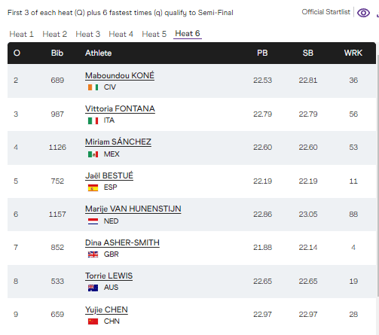The width and height of the screenshot is (379, 335).
Task: Click the Mexico flag icon
Action: pos(93,154)
